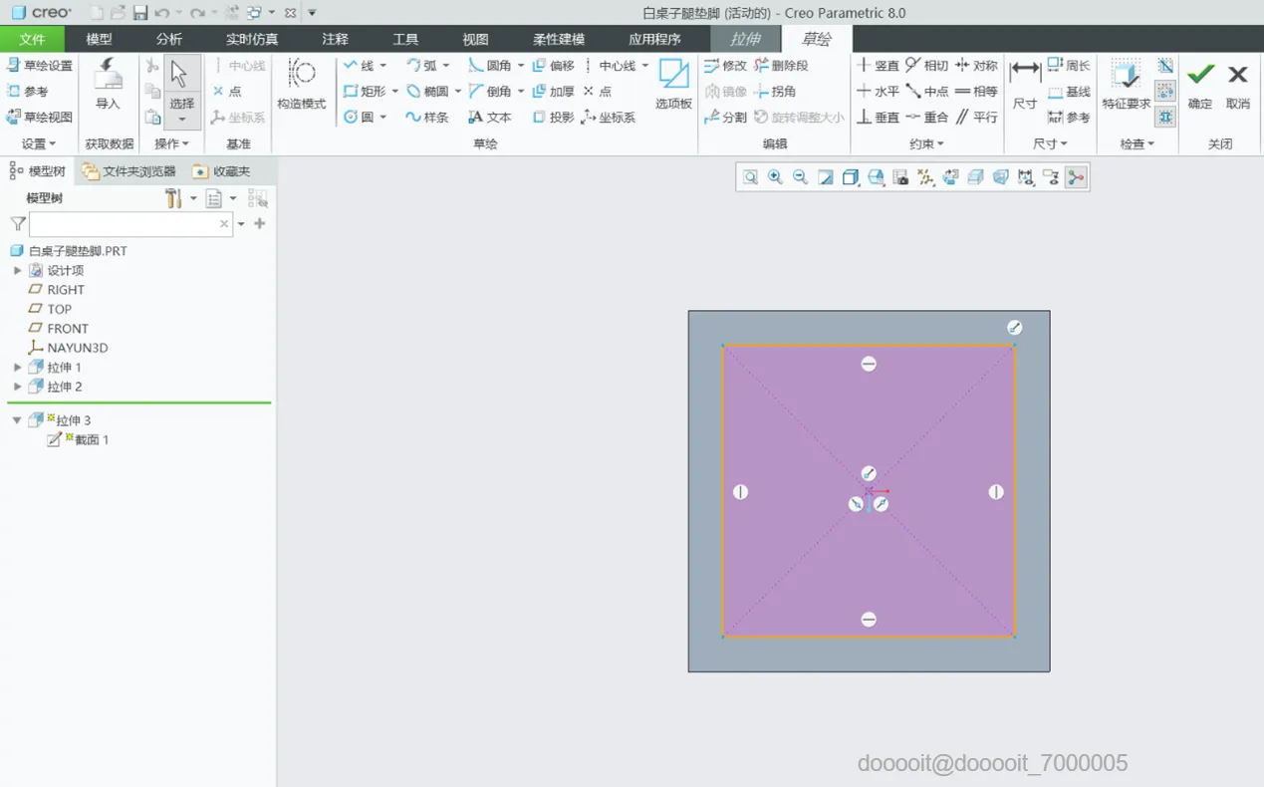1264x787 pixels.
Task: Open the 文件 (File) menu
Action: [x=32, y=39]
